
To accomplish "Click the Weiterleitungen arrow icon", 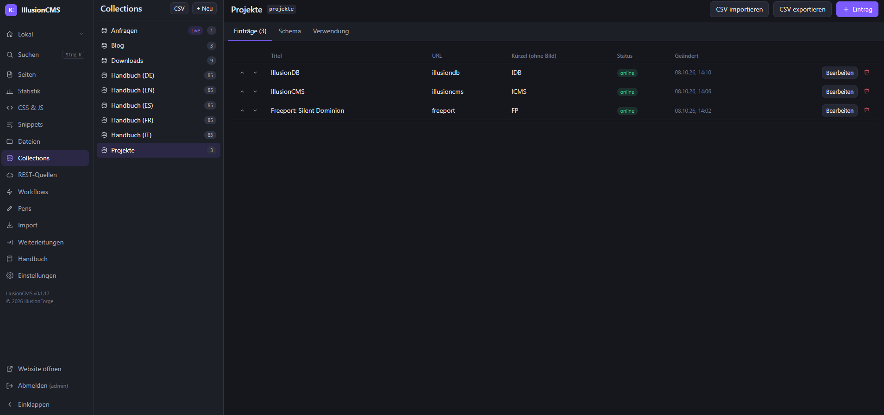I will click(10, 242).
